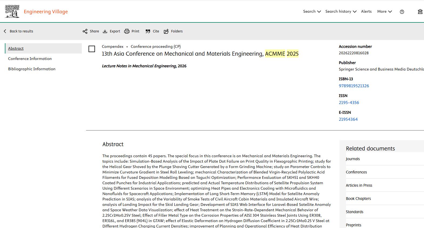Go to Conference Information section
This screenshot has width=424, height=228.
(x=30, y=59)
